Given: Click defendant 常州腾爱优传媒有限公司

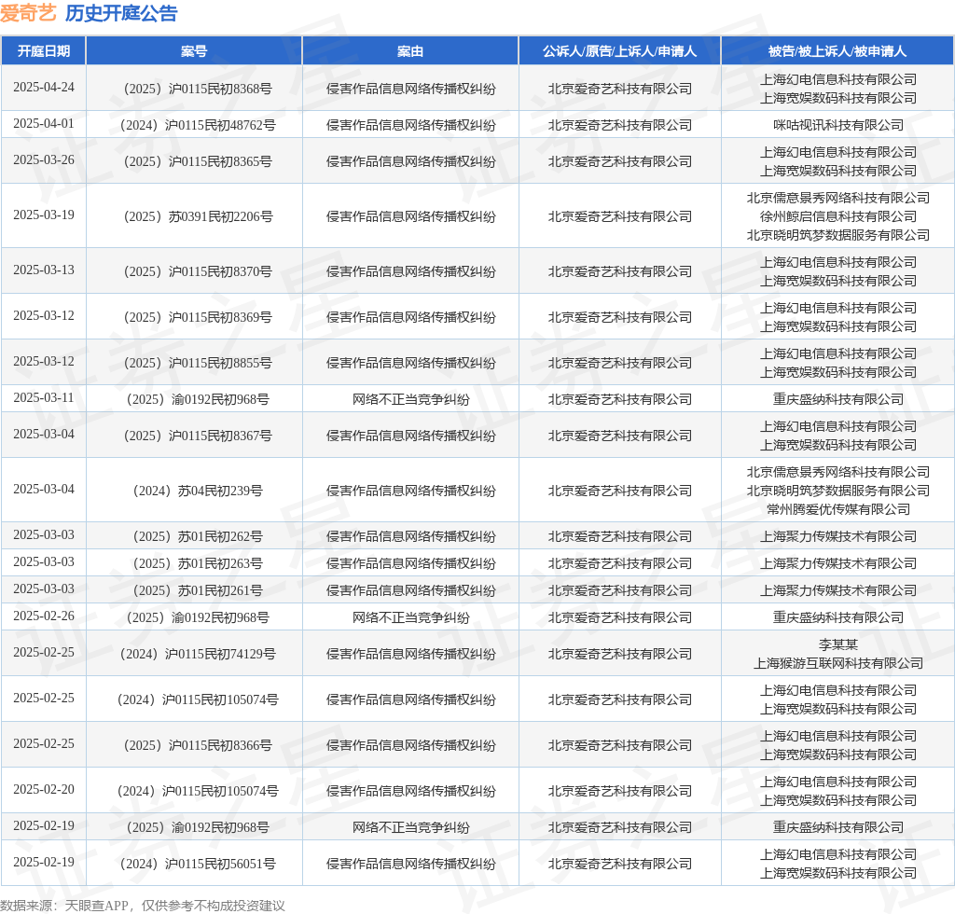Looking at the screenshot, I should [x=838, y=509].
